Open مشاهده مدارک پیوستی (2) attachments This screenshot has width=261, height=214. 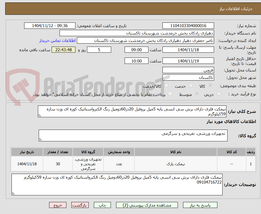coord(147,205)
